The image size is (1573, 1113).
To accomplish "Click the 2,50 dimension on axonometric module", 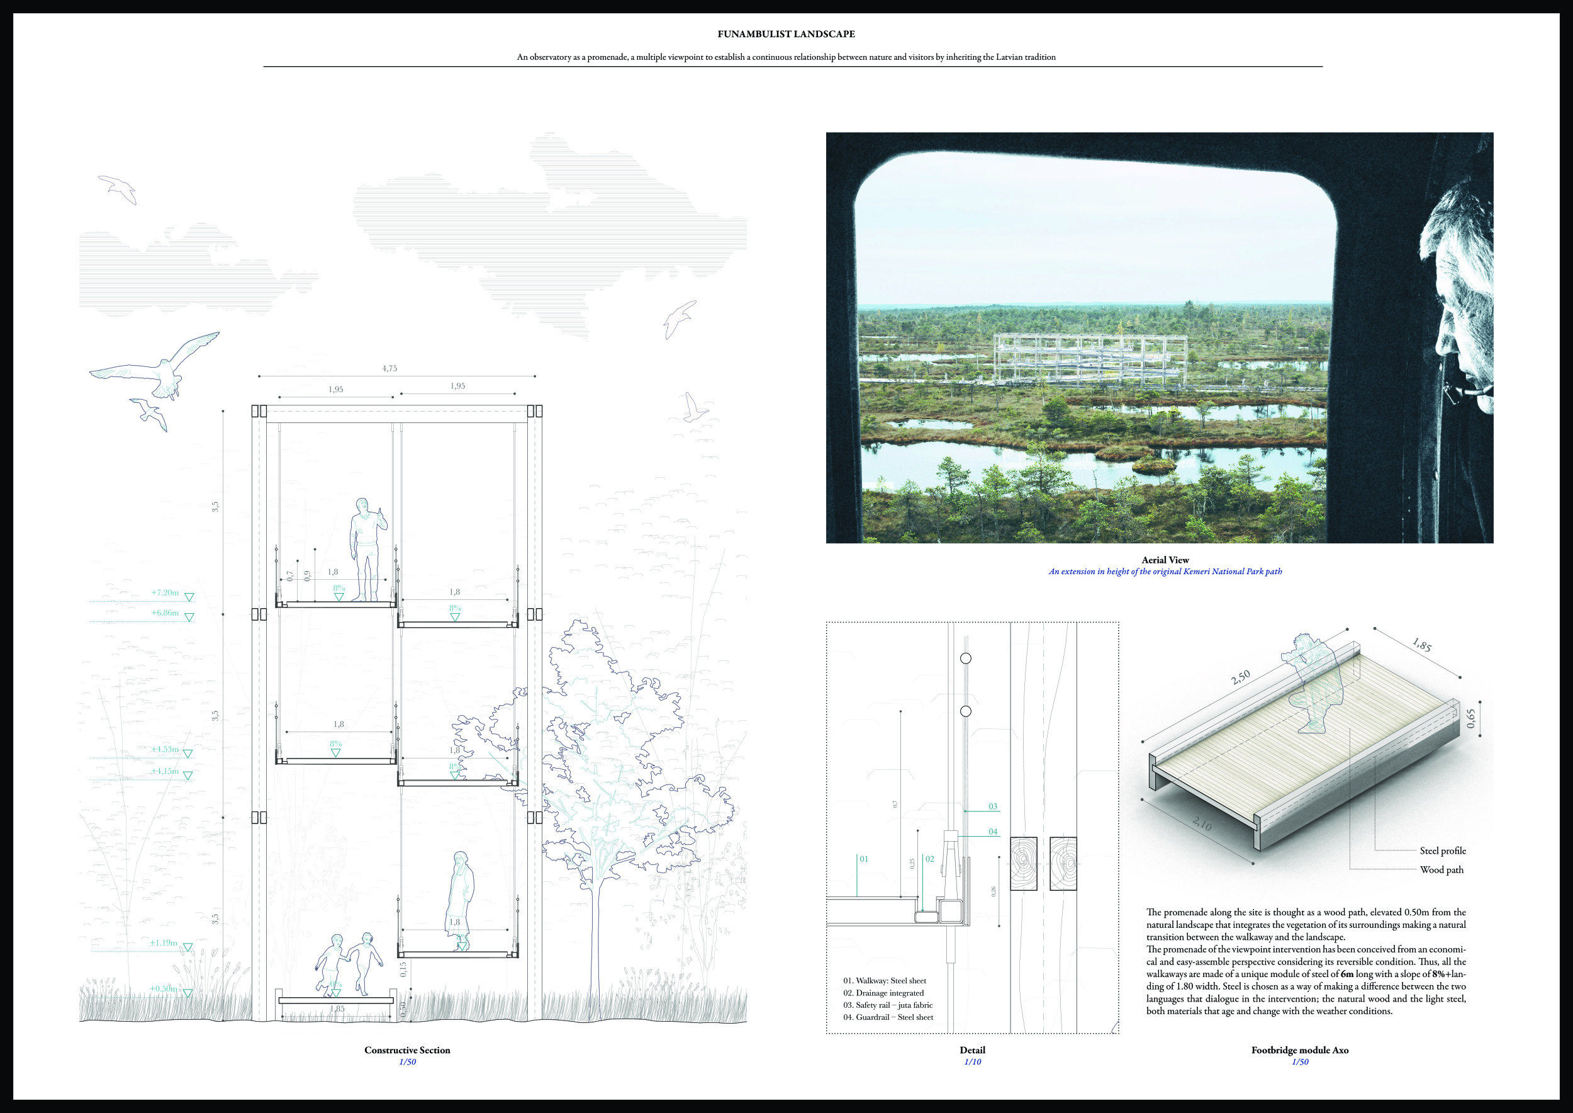I will [x=1241, y=678].
